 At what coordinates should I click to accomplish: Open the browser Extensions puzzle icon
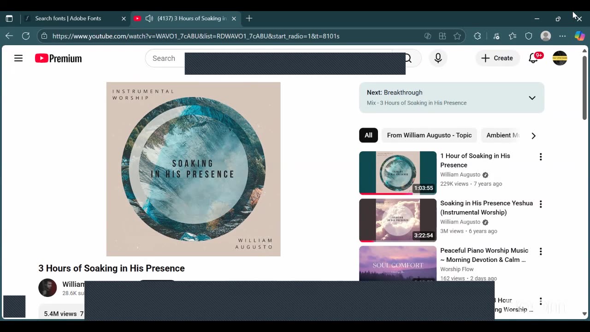point(478,36)
